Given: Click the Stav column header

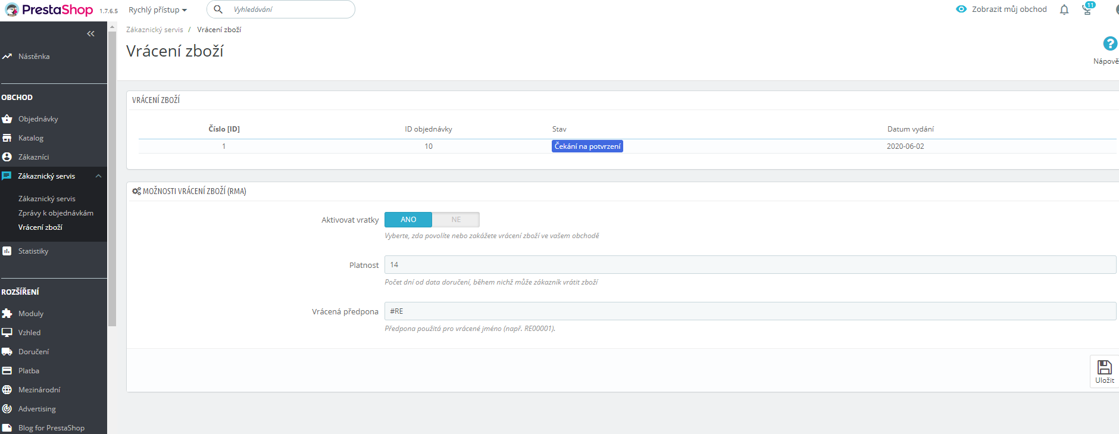Looking at the screenshot, I should point(559,129).
